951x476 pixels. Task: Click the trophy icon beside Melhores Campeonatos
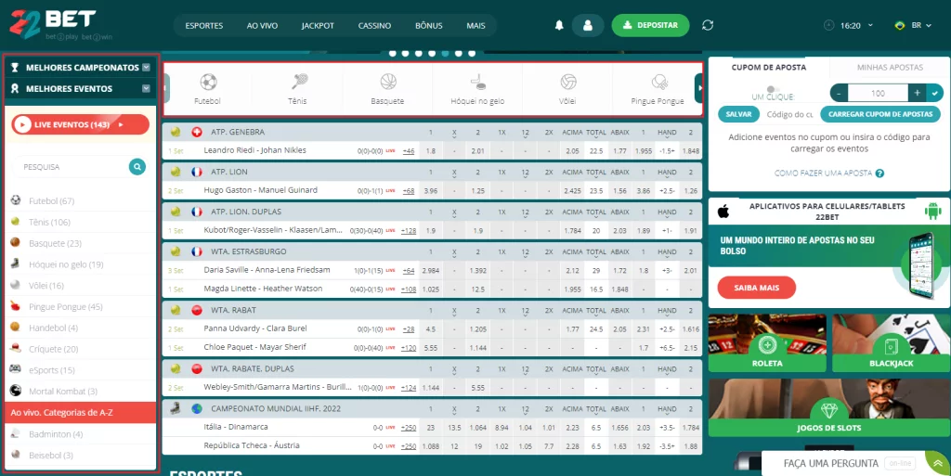(15, 68)
